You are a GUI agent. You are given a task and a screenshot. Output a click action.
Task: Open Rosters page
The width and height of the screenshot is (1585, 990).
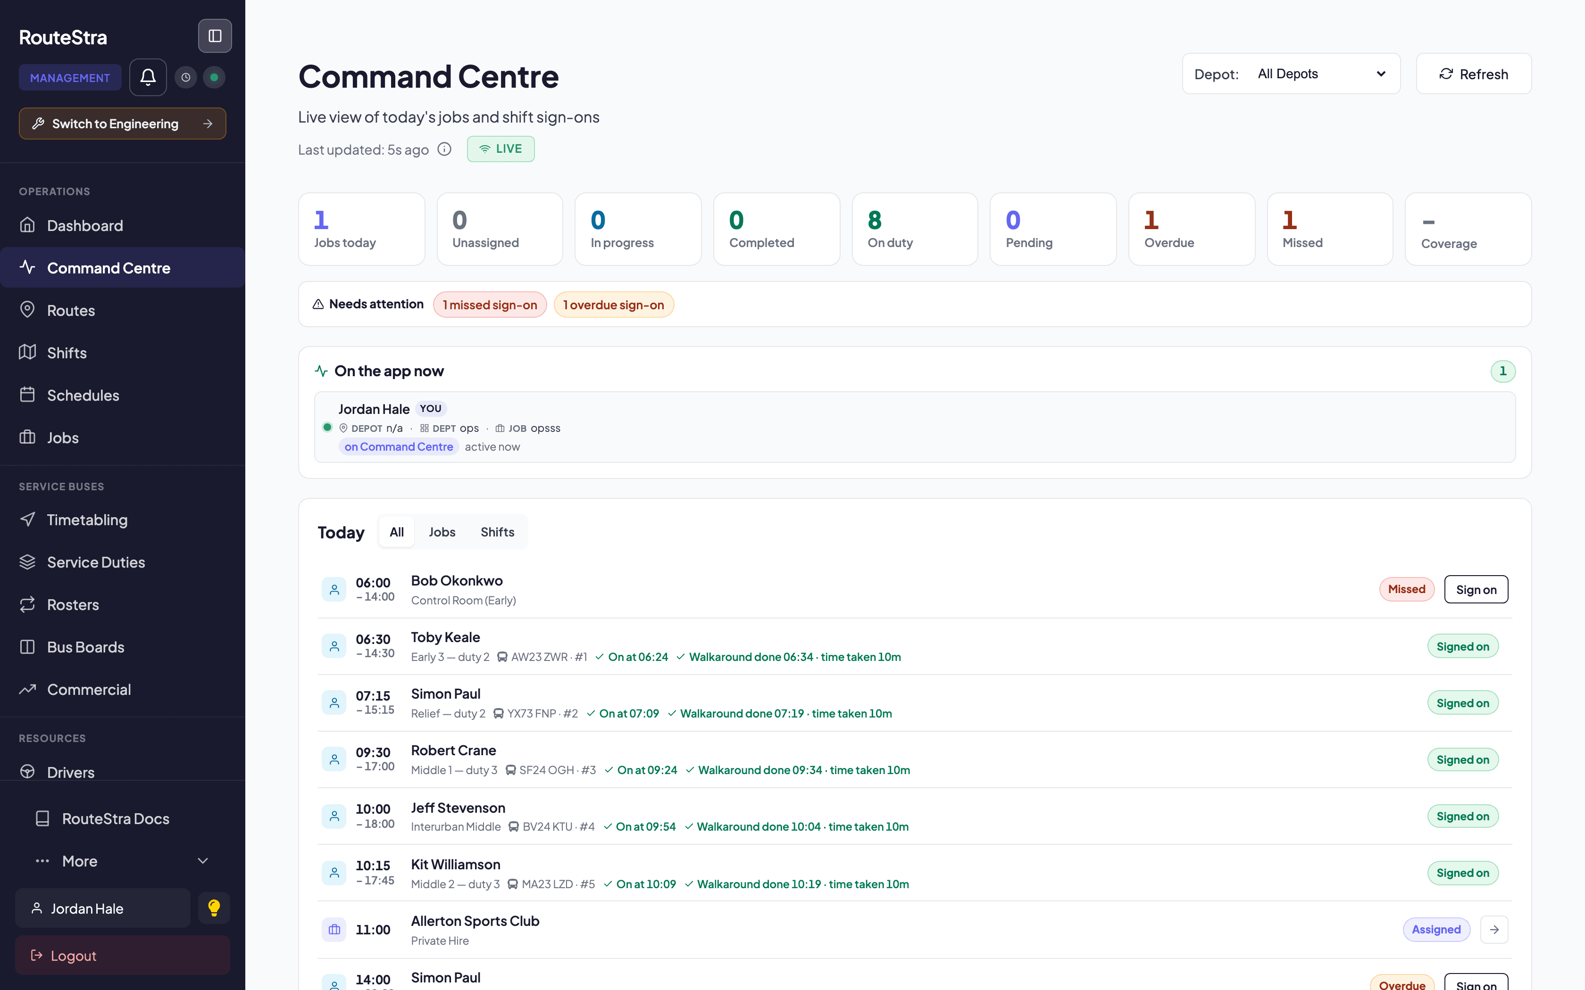point(123,604)
